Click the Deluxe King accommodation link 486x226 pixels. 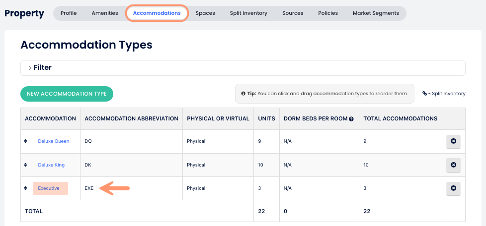[51, 165]
